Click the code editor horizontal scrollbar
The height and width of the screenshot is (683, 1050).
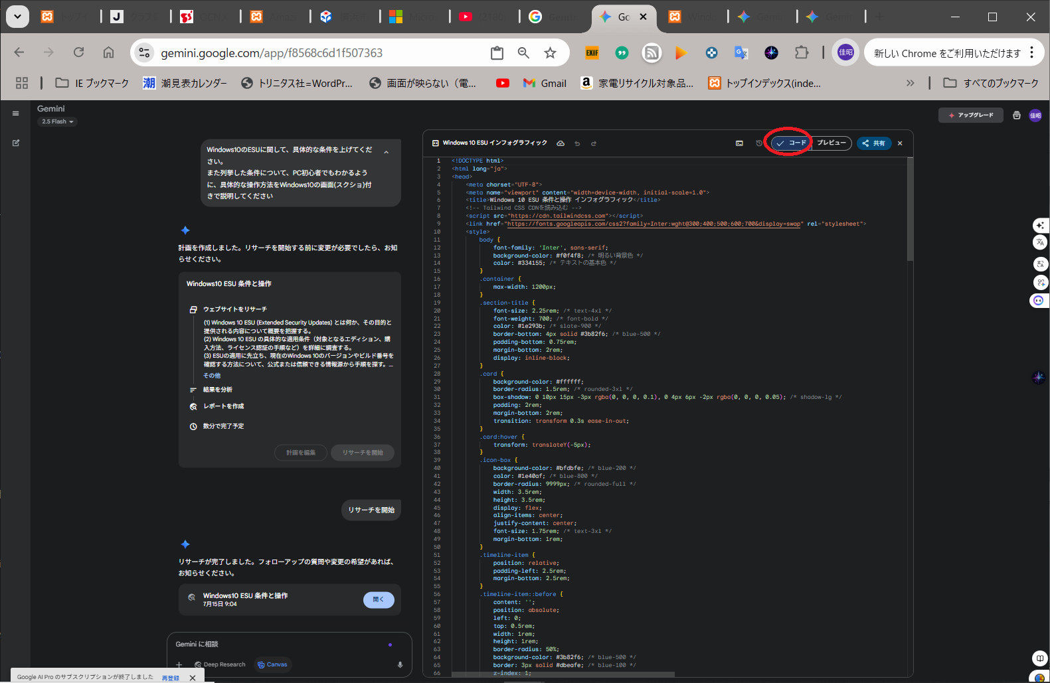tap(563, 674)
